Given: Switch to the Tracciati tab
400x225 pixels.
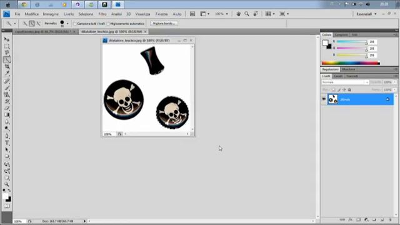Looking at the screenshot, I should 352,76.
